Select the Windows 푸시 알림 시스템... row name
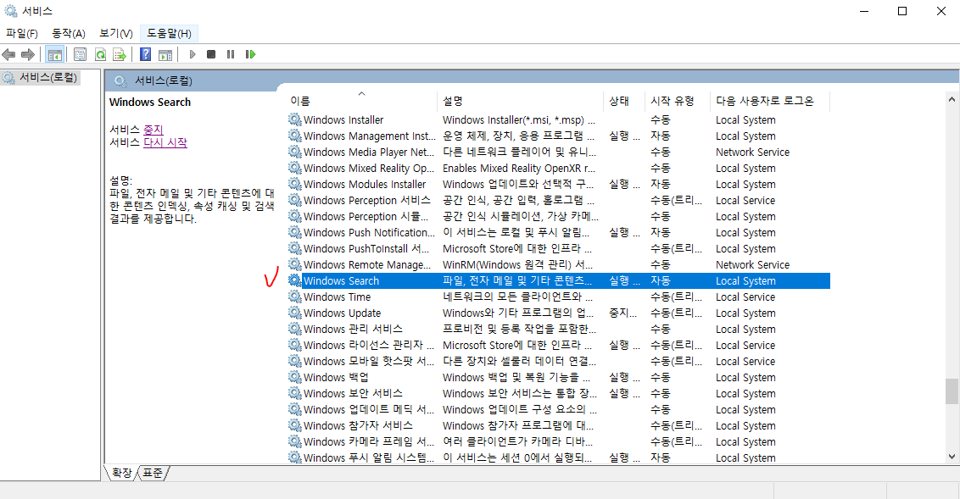 point(369,457)
